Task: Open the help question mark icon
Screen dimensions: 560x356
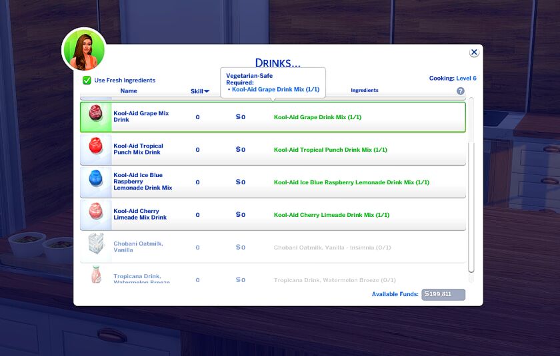Action: [461, 91]
